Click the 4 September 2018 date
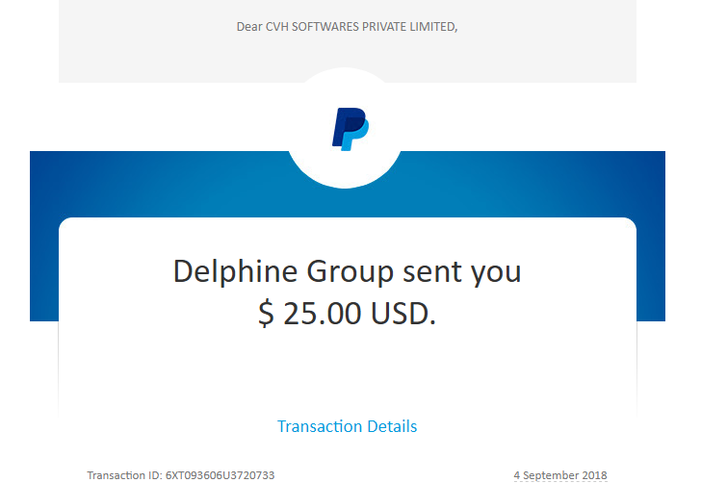Viewport: 727px width, 483px height. 560,475
